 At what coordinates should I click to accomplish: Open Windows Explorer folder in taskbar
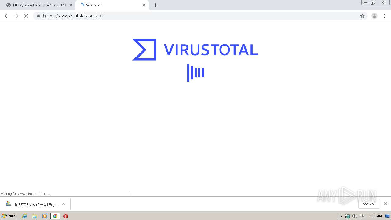tap(35, 216)
